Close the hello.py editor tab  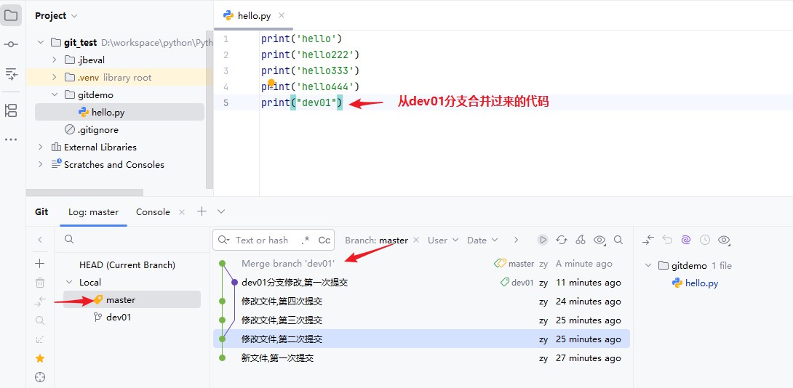point(282,16)
